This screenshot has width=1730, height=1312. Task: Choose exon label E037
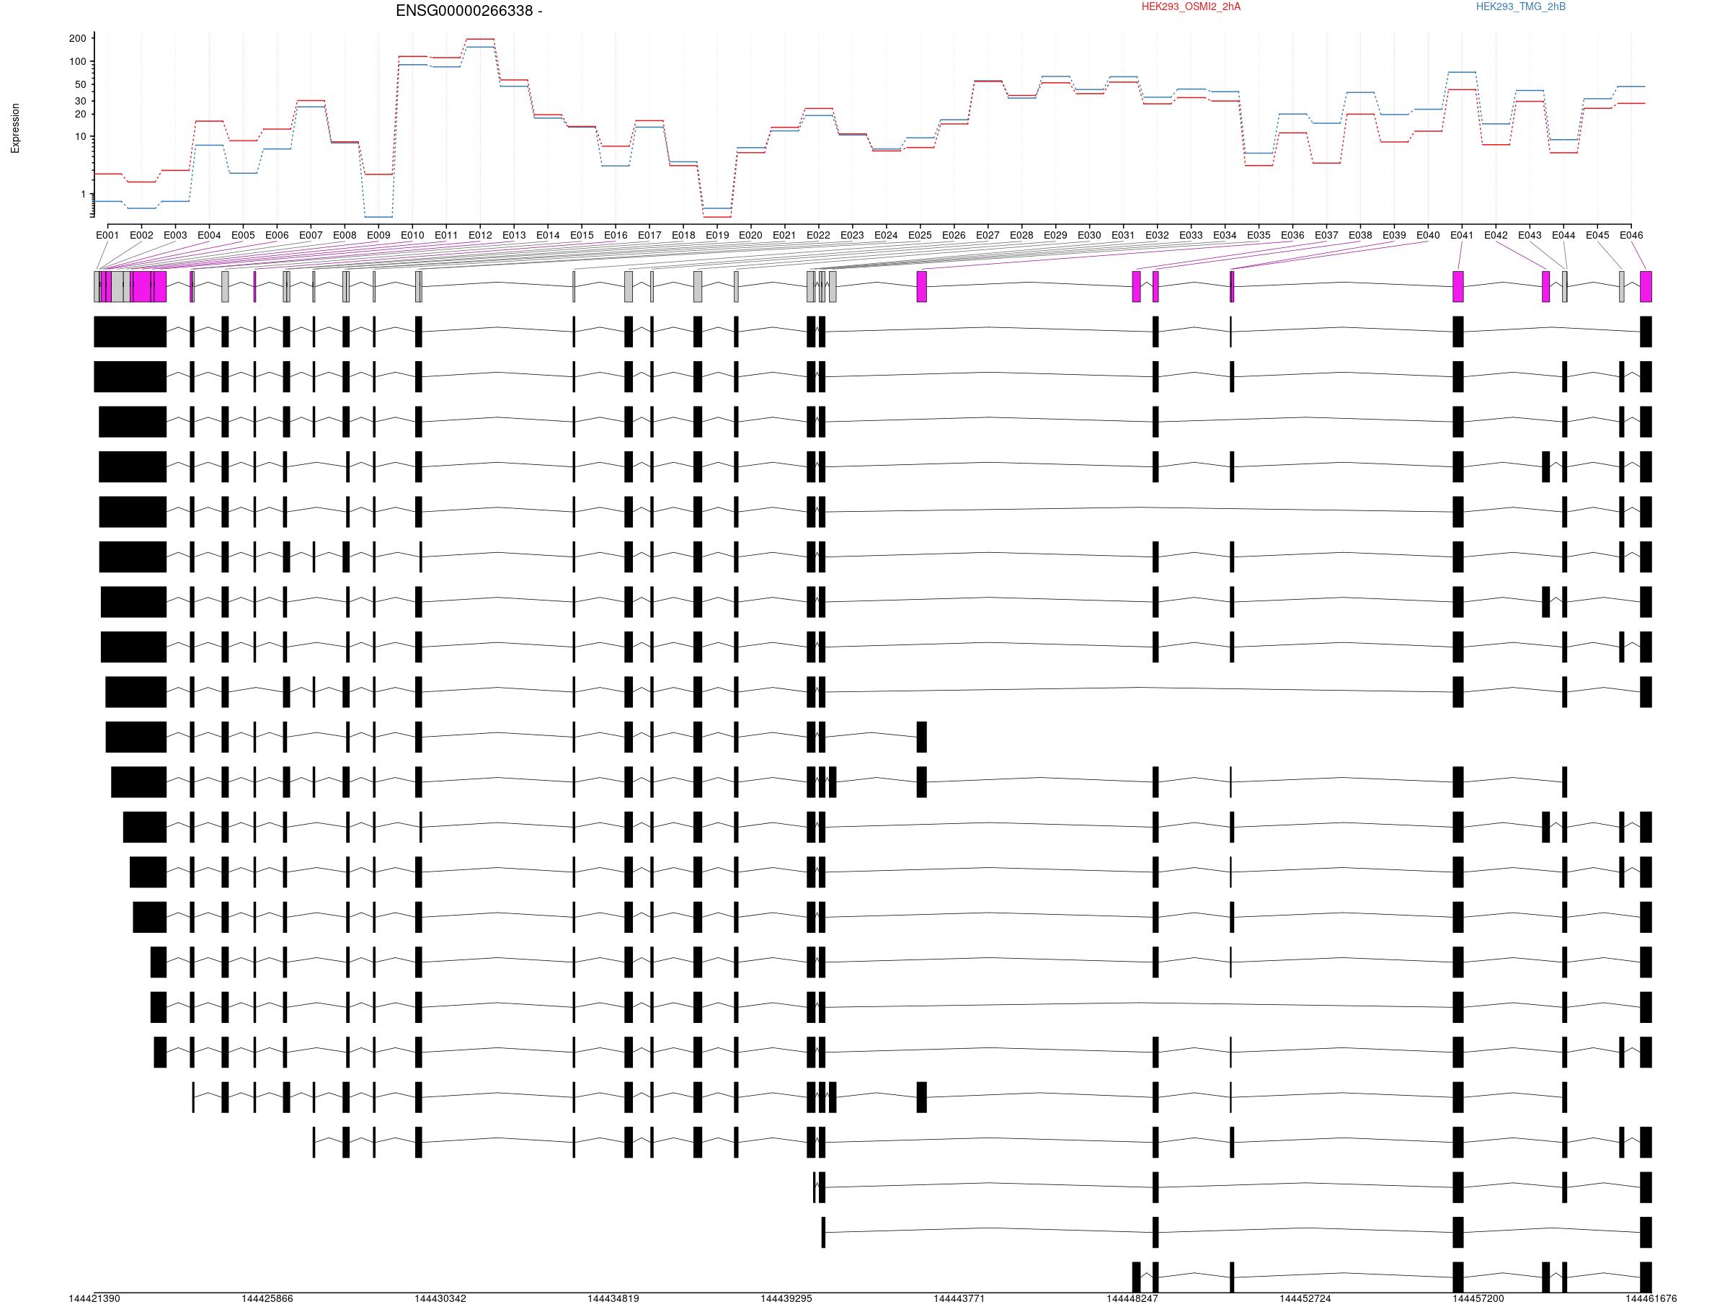click(x=1326, y=235)
